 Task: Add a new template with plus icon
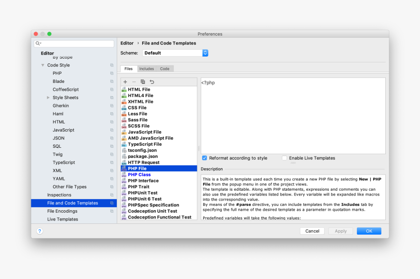125,82
